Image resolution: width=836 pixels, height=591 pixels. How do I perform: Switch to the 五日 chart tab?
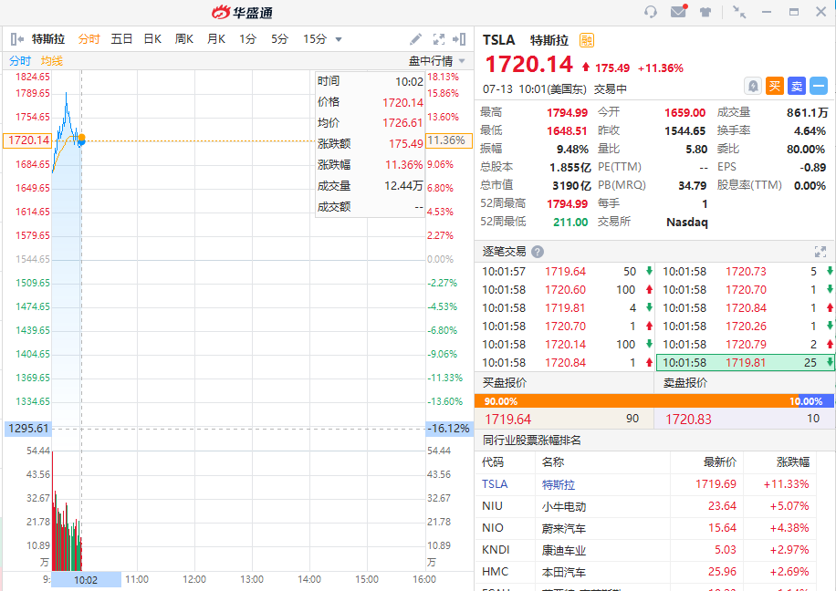pyautogui.click(x=121, y=39)
